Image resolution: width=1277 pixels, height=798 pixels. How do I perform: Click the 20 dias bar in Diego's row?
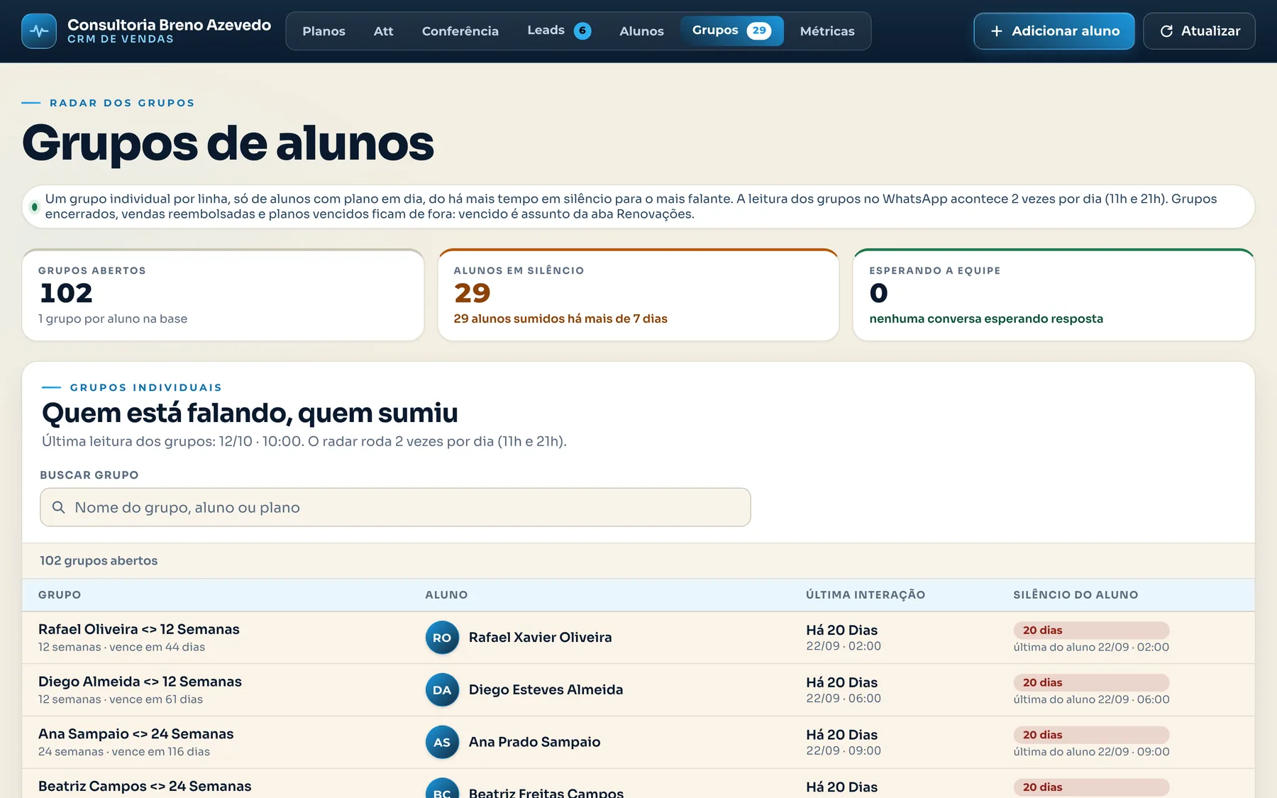click(x=1091, y=682)
